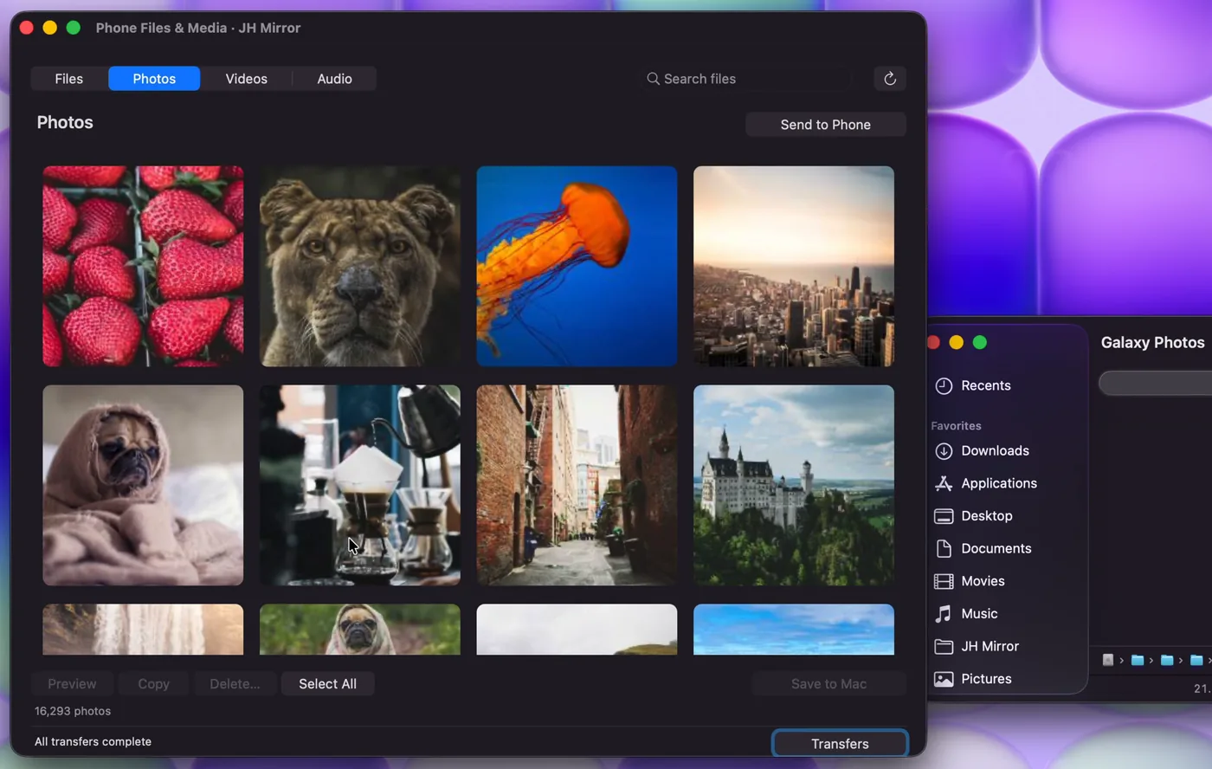Select the city skyline photo
The width and height of the screenshot is (1212, 769).
(794, 267)
